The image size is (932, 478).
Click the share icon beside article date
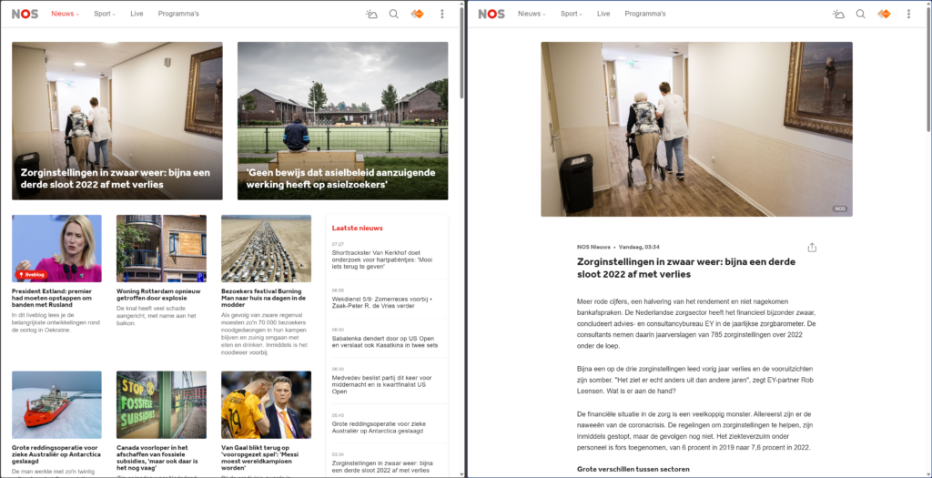(x=812, y=248)
